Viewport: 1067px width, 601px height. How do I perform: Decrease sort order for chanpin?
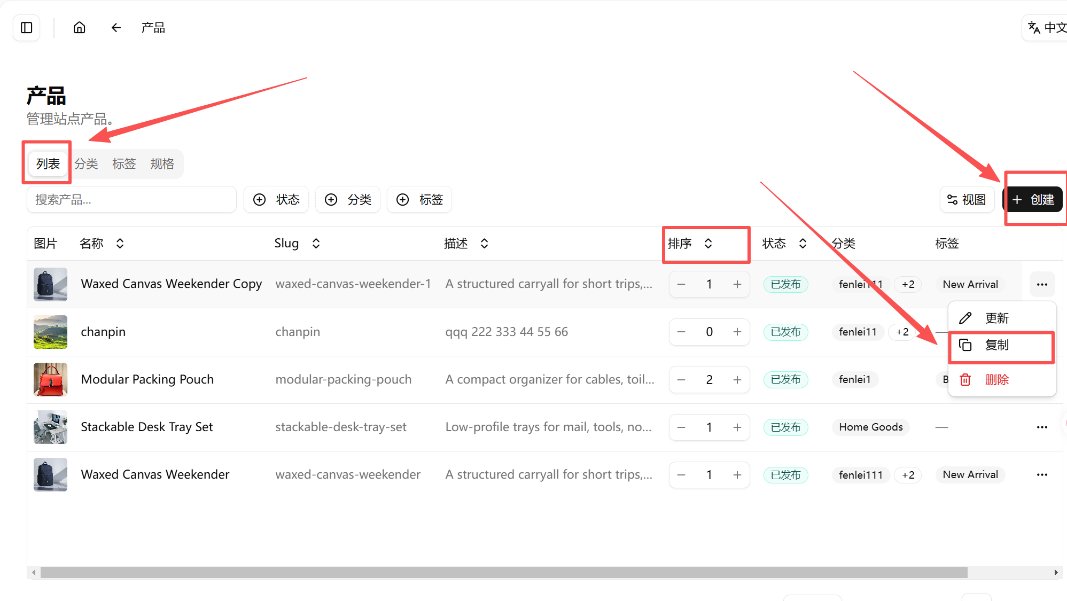click(x=681, y=332)
